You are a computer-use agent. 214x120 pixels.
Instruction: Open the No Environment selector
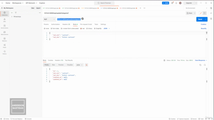196,8
